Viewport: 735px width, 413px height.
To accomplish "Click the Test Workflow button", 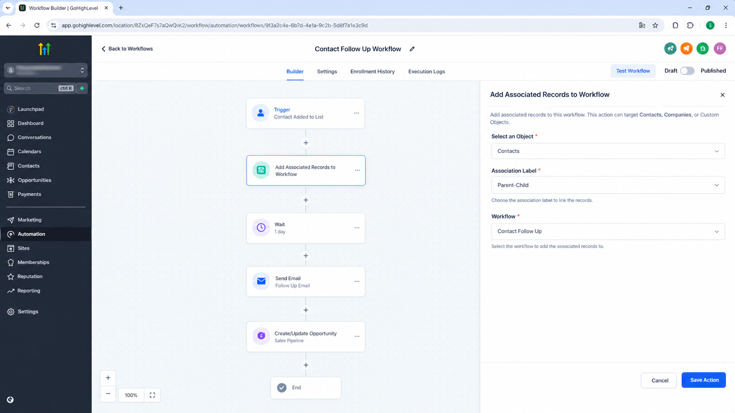I will 633,71.
